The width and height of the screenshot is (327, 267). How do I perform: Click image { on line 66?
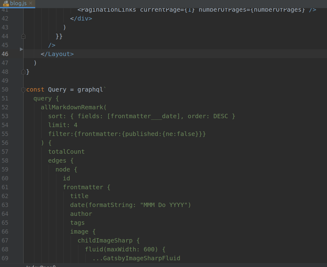pyautogui.click(x=83, y=231)
